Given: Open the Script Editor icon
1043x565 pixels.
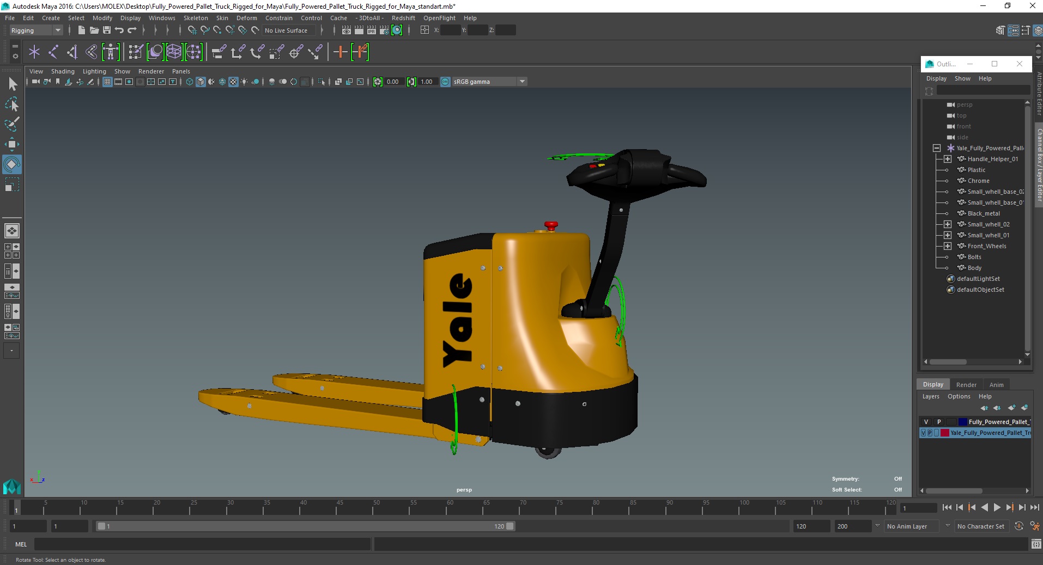Looking at the screenshot, I should [x=1036, y=544].
